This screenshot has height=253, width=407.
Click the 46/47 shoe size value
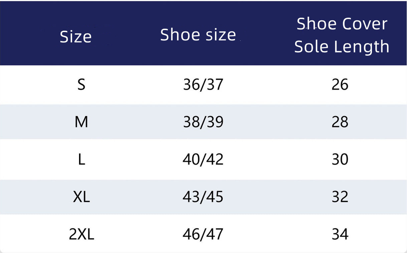click(203, 234)
